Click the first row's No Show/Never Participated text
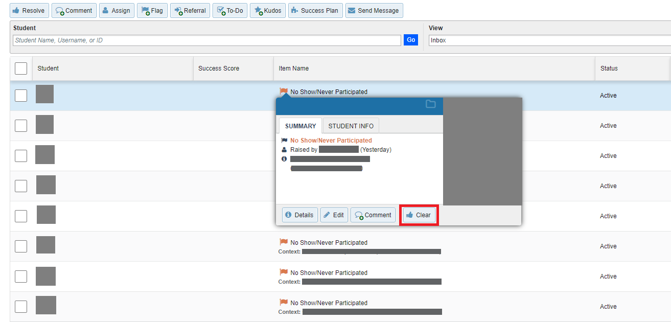 329,92
